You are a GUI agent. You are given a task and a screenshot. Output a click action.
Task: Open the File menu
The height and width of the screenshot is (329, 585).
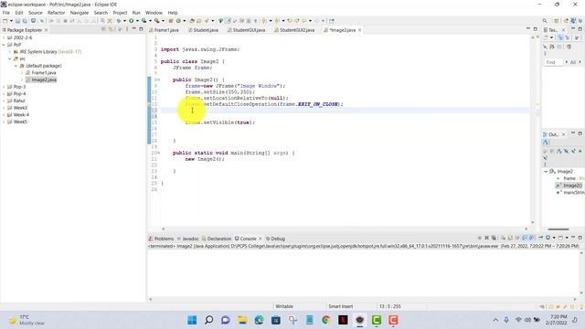tap(6, 13)
